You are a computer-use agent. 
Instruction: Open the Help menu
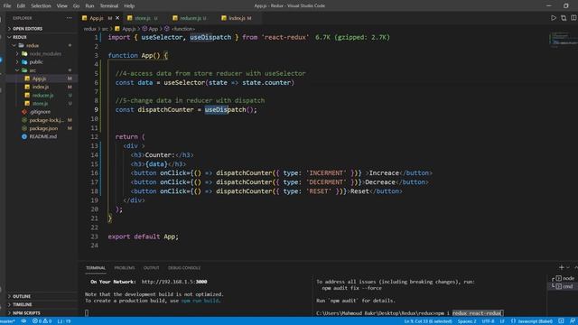(x=129, y=6)
